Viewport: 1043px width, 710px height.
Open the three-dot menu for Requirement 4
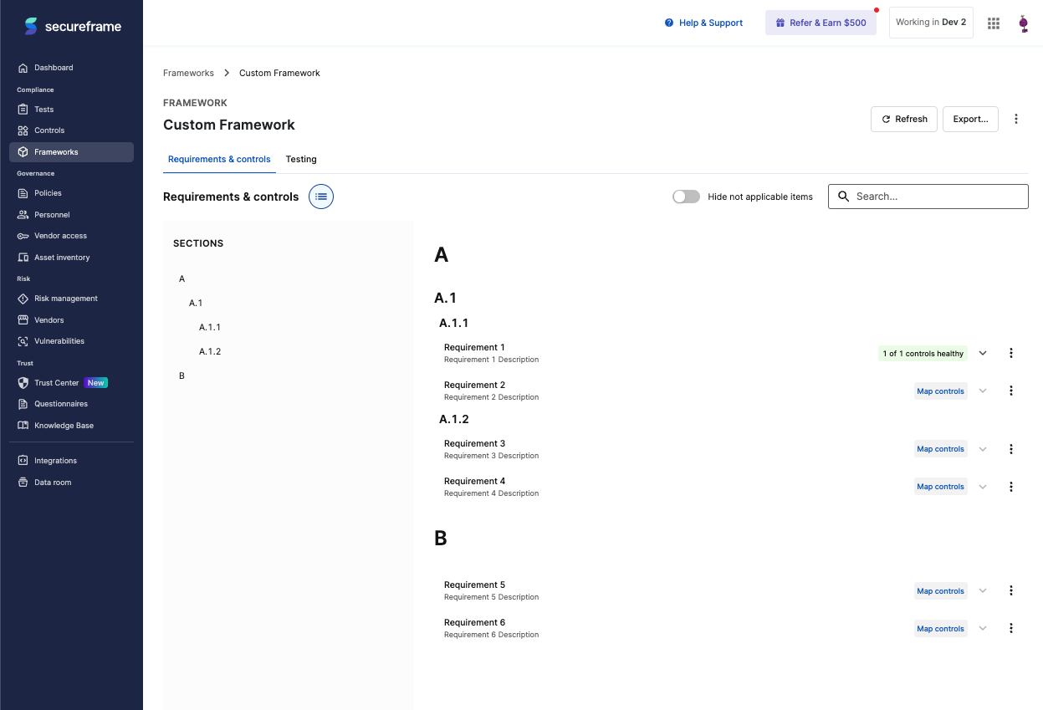(1011, 487)
